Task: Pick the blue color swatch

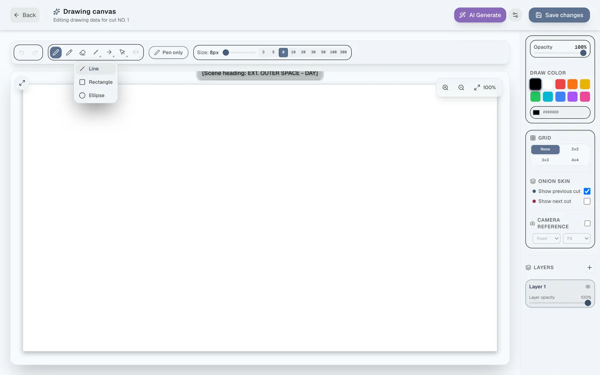Action: click(560, 97)
